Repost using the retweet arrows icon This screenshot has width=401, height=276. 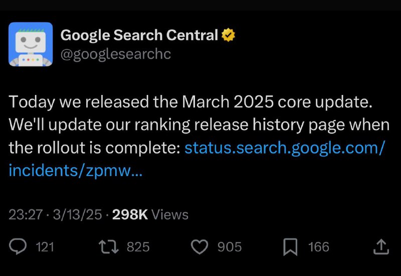pyautogui.click(x=109, y=247)
